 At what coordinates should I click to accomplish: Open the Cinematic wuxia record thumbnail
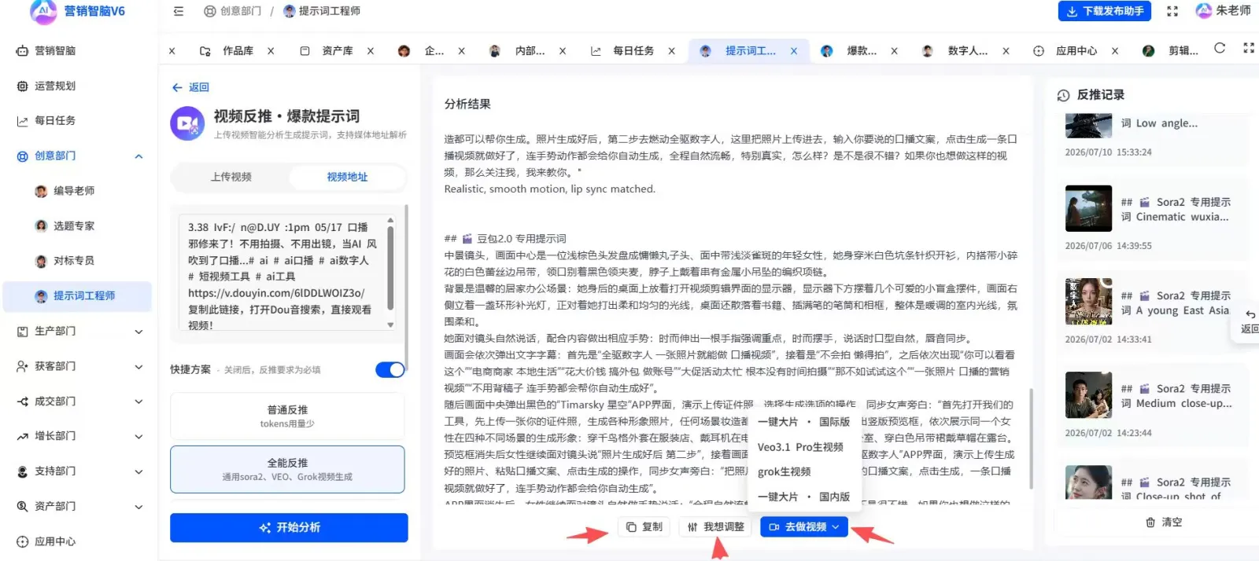pyautogui.click(x=1088, y=208)
